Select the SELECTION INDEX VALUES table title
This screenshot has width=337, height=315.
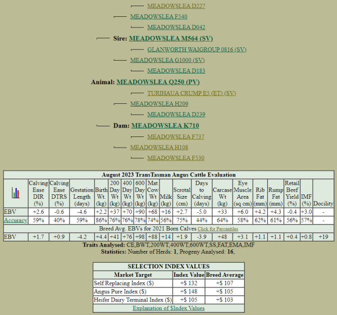pyautogui.click(x=168, y=267)
